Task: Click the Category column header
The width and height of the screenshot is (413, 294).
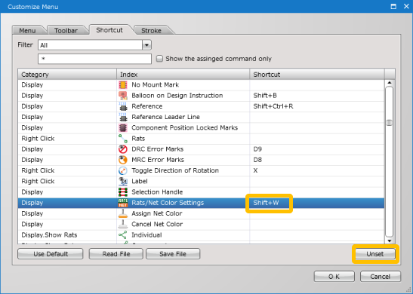Action: [x=67, y=75]
